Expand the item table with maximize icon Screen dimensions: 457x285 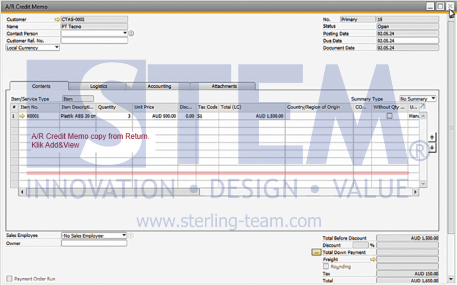click(x=422, y=106)
